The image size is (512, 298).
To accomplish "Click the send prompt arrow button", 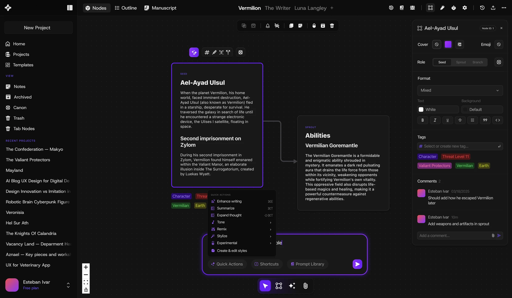I will pyautogui.click(x=357, y=264).
